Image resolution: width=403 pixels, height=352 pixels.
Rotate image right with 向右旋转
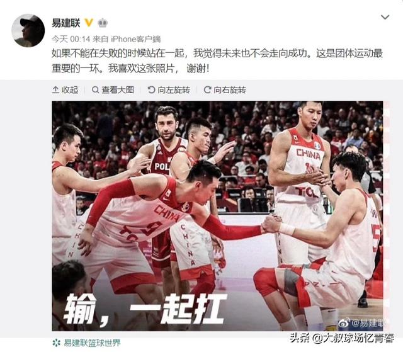pos(225,90)
